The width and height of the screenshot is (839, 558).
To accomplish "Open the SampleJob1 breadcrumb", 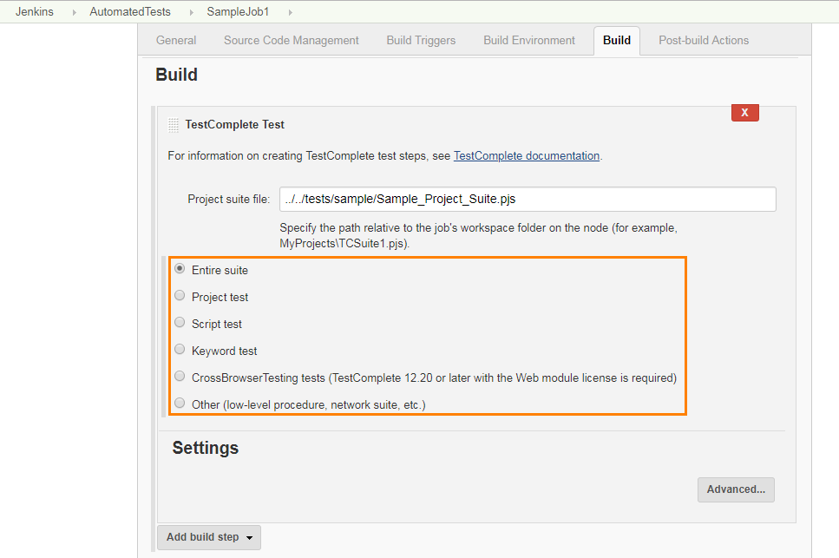I will click(238, 12).
